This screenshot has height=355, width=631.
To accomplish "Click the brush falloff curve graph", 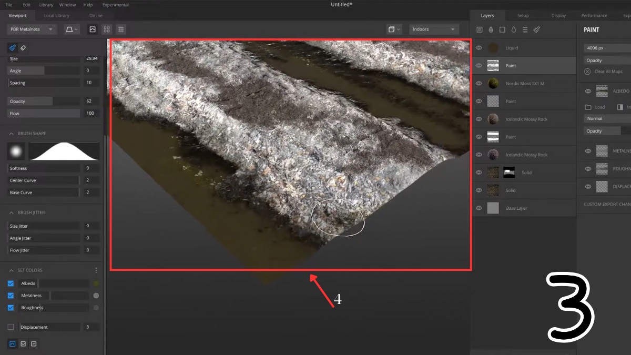I will click(x=64, y=151).
